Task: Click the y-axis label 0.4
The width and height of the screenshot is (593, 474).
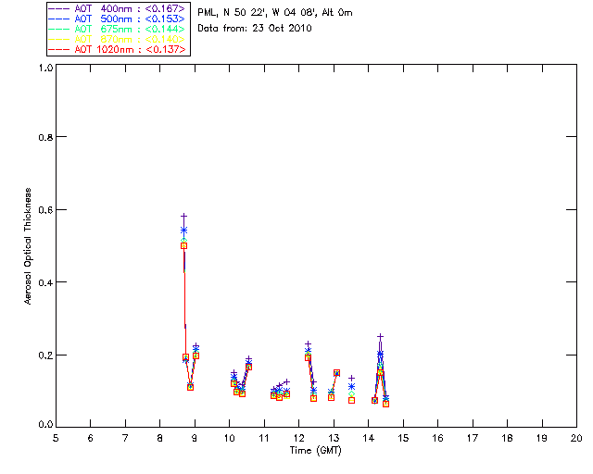Action: (x=45, y=282)
